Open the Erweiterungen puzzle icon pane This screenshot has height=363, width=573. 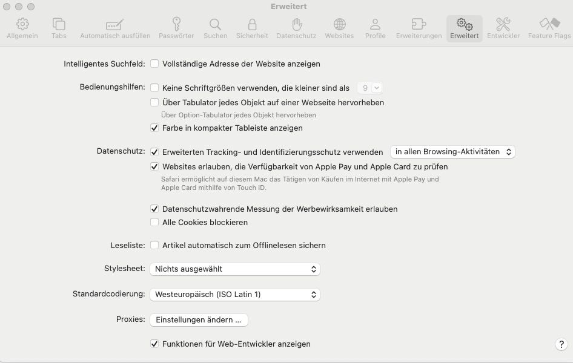point(419,24)
